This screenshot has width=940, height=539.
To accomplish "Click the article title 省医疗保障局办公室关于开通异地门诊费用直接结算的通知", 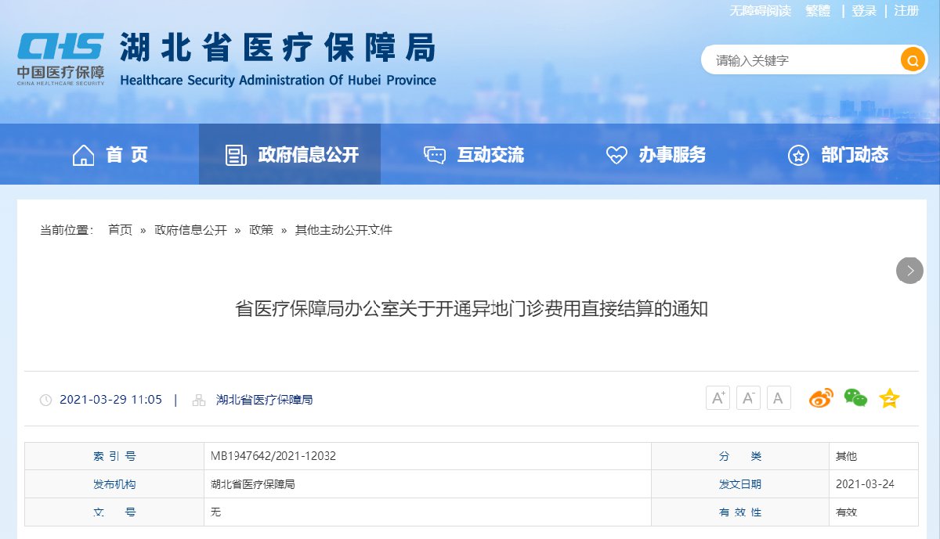I will tap(472, 309).
